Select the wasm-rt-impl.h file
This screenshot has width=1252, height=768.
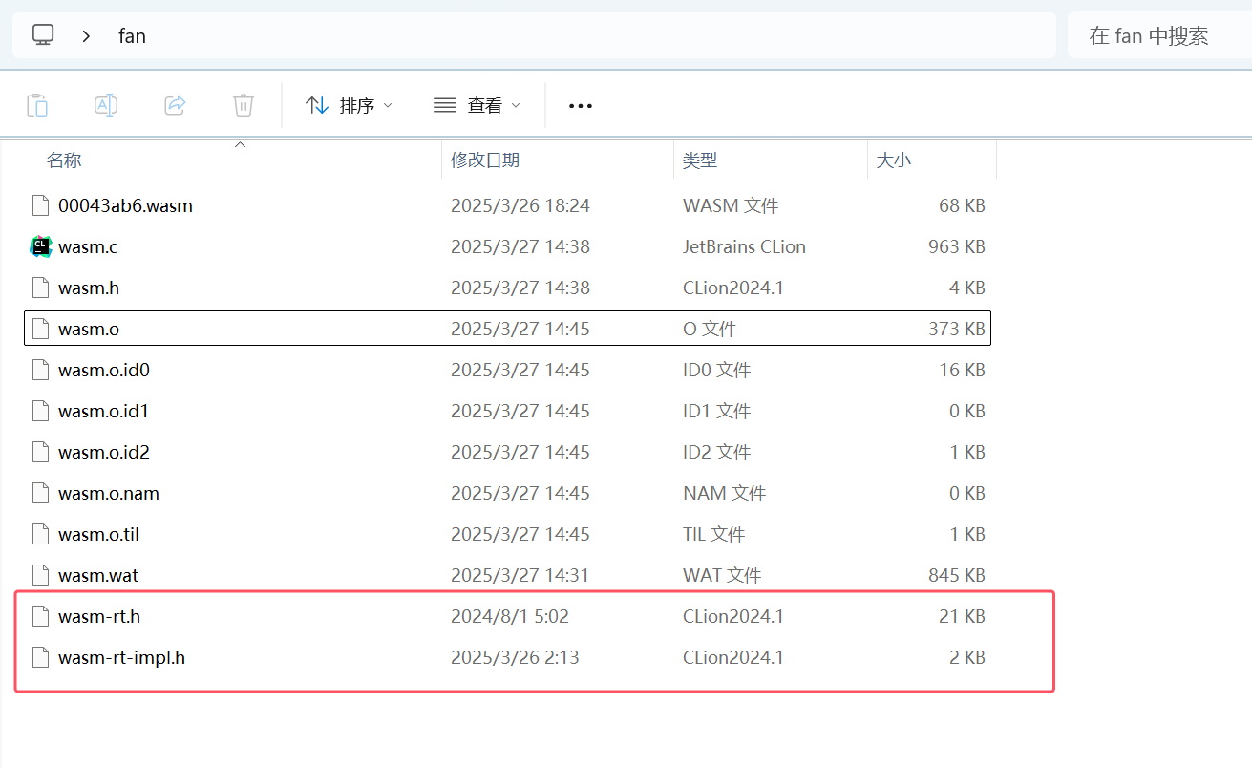coord(121,657)
